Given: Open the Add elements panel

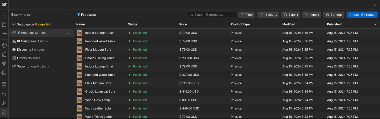Looking at the screenshot, I should tap(4, 15).
